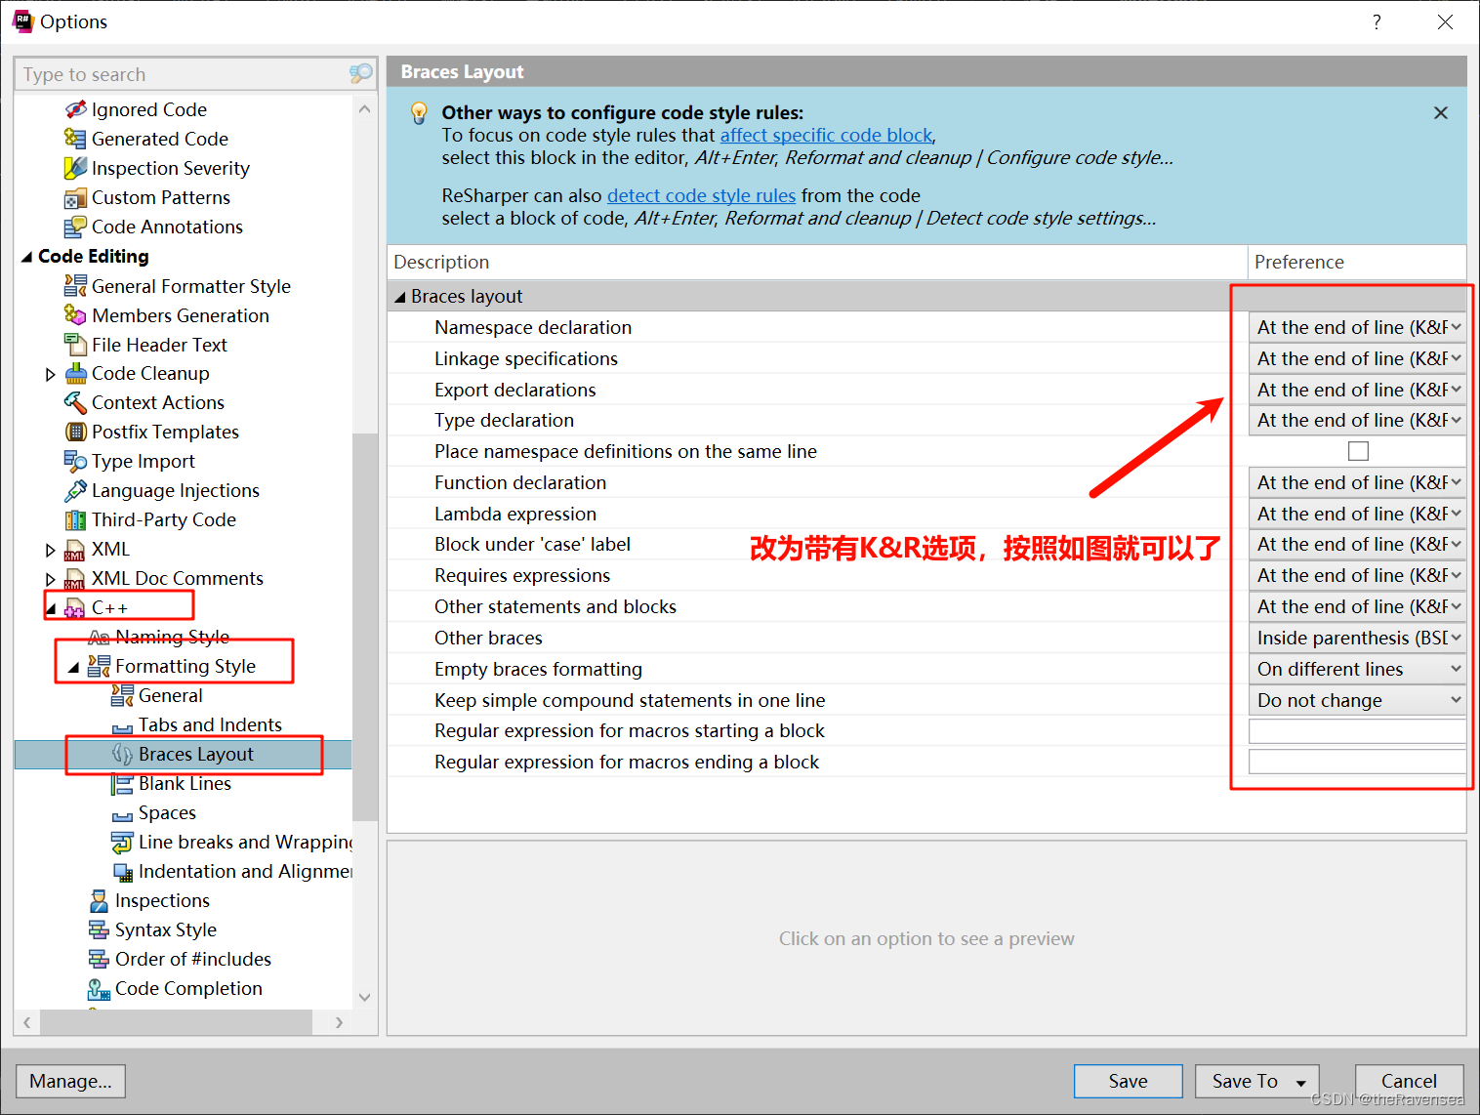Viewport: 1480px width, 1115px height.
Task: Click the Order of #includes icon
Action: click(99, 959)
